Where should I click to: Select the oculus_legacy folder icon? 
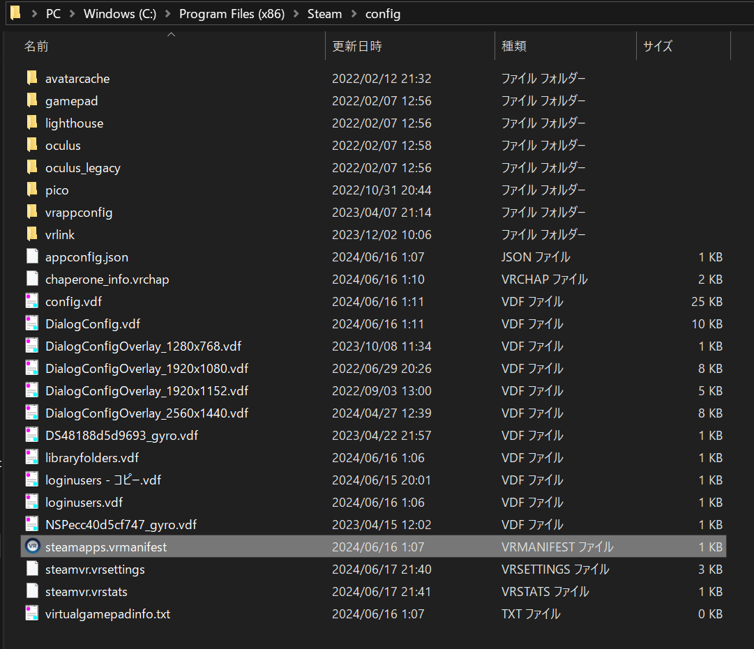(32, 167)
